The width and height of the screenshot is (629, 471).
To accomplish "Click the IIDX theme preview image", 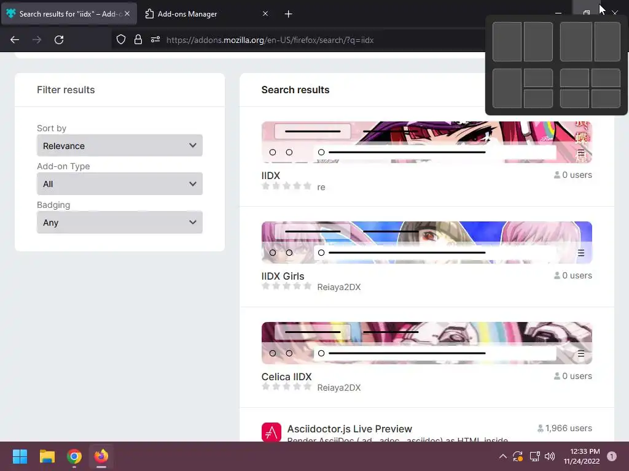I will (427, 142).
